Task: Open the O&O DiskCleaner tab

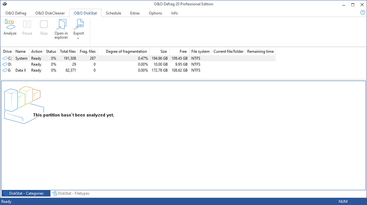Action: (x=50, y=13)
